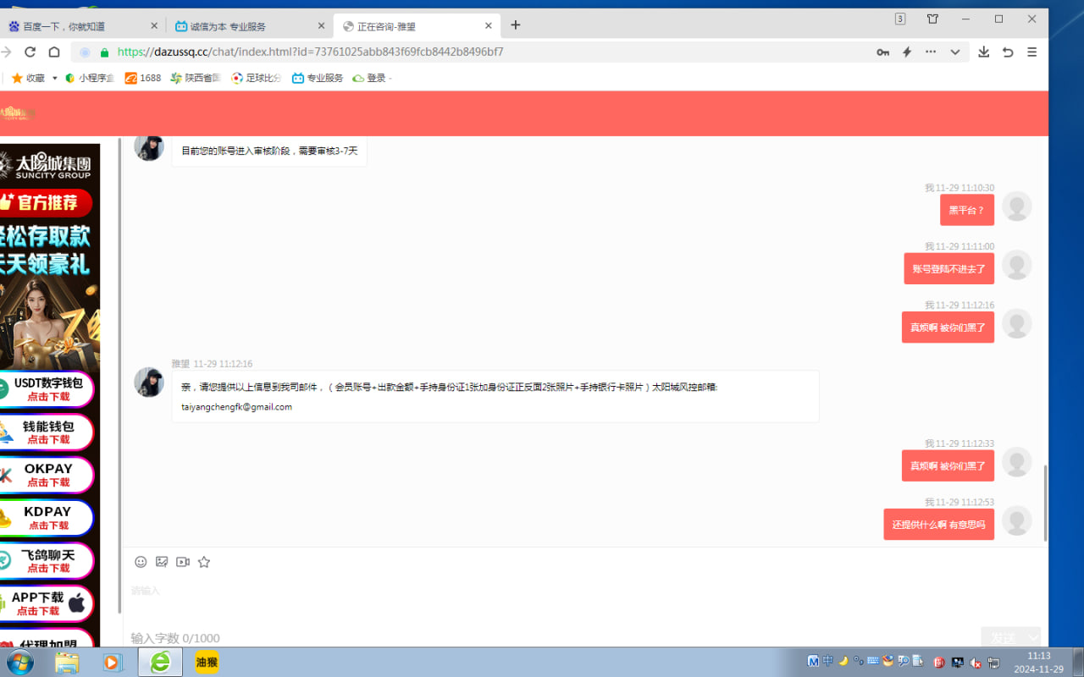
Task: Open the 1688 bookmark
Action: pyautogui.click(x=143, y=78)
